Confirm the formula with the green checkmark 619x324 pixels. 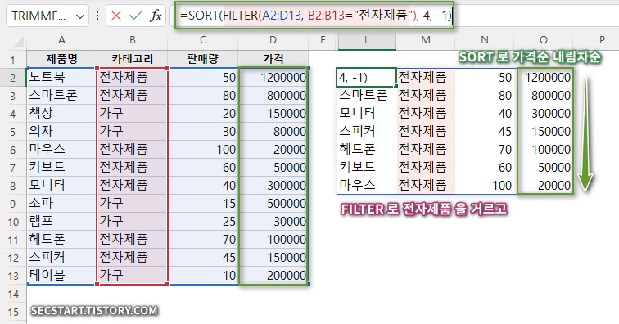(x=136, y=16)
